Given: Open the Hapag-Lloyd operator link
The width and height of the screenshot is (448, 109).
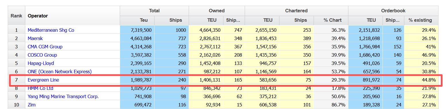Looking at the screenshot, I should (x=41, y=63).
